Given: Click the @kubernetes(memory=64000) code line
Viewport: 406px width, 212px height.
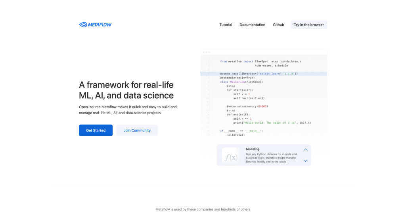Looking at the screenshot, I should point(247,106).
